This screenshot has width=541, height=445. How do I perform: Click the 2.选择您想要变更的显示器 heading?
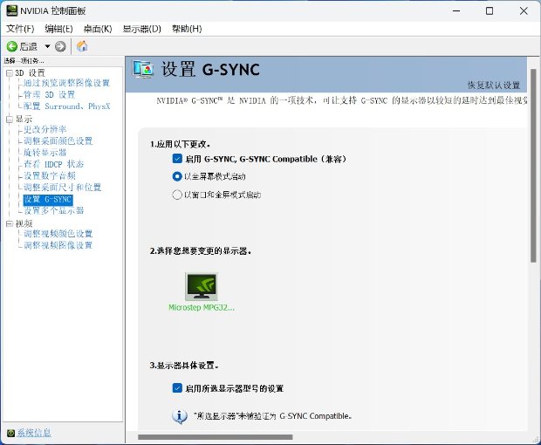click(x=201, y=251)
